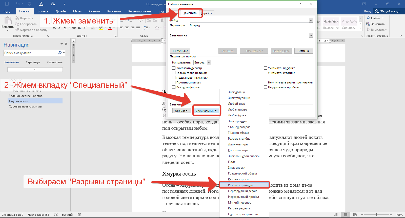Click the Paste clipboard icon
The image size is (405, 218).
(8, 20)
